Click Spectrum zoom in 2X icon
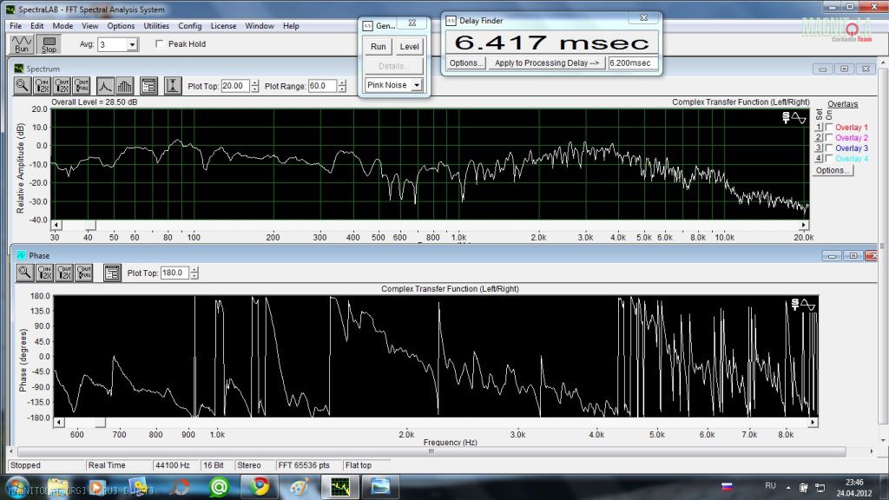 click(42, 86)
